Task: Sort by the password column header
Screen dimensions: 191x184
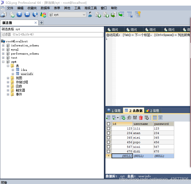Action: pos(163,124)
